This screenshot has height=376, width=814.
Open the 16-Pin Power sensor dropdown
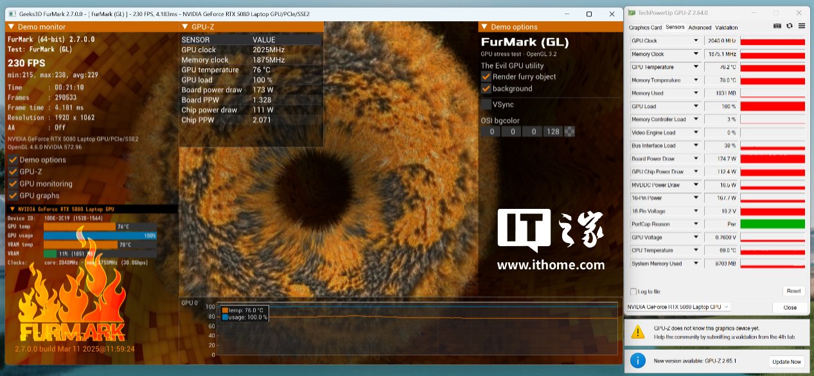pyautogui.click(x=695, y=198)
